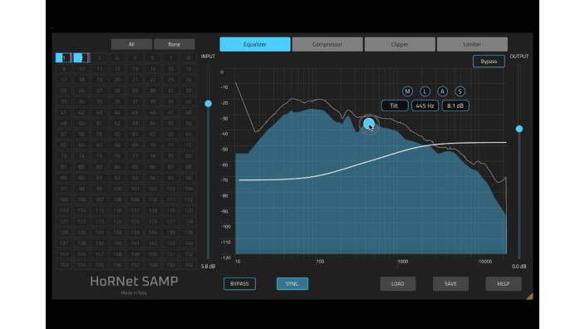Switch to the Equalizer tab
This screenshot has height=329, width=585.
[x=255, y=44]
